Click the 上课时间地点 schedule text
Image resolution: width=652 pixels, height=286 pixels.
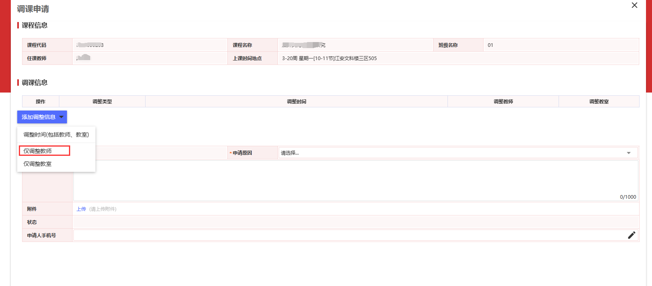coord(329,58)
